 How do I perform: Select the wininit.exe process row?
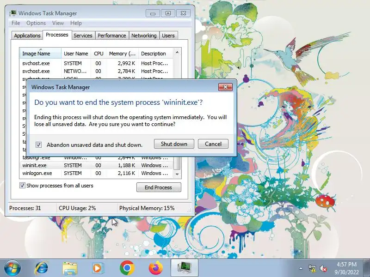pos(97,165)
